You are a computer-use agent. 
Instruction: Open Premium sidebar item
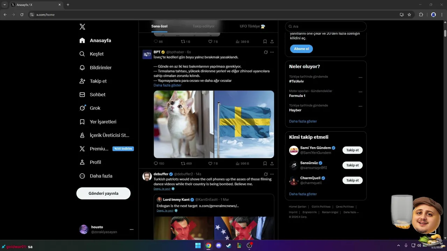106,149
